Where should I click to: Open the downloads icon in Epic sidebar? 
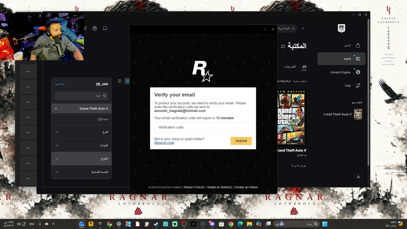coord(358,176)
